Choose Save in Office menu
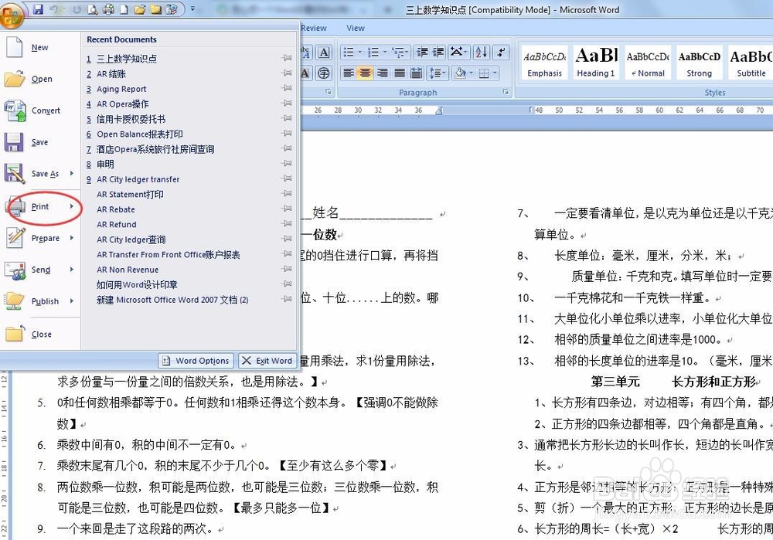Screen dimensions: 773x540 coord(39,142)
